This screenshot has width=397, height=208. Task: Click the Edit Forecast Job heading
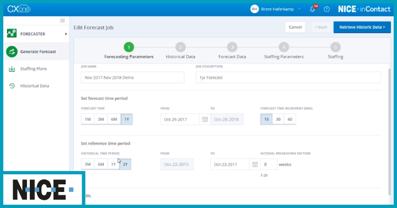click(x=93, y=28)
